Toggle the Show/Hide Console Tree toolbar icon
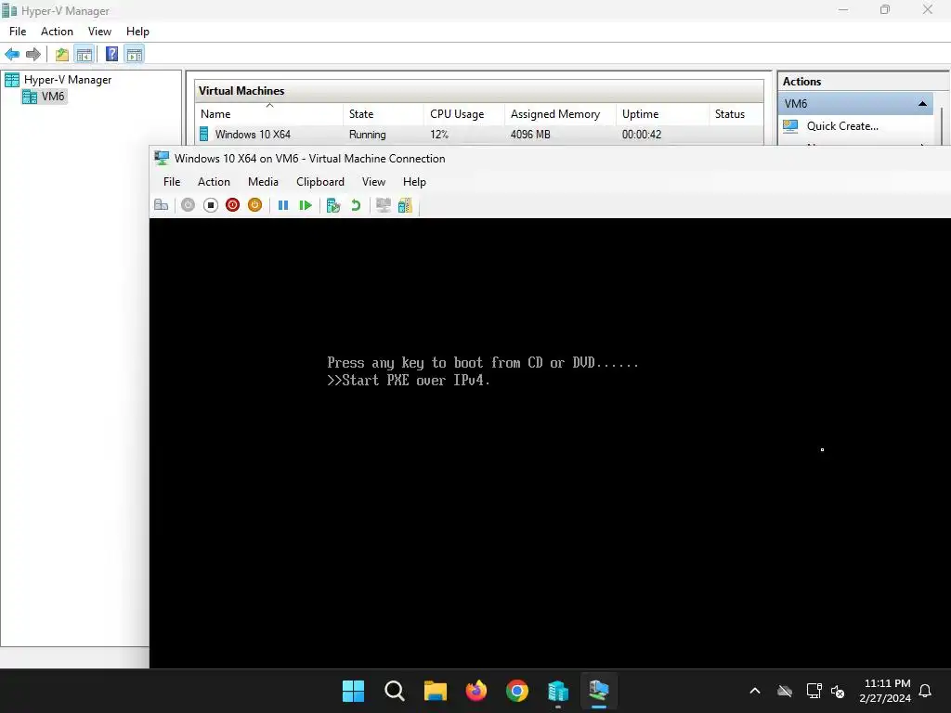Image resolution: width=951 pixels, height=713 pixels. 85,55
